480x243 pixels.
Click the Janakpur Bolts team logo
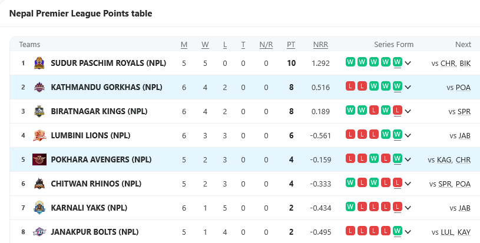[x=39, y=232]
